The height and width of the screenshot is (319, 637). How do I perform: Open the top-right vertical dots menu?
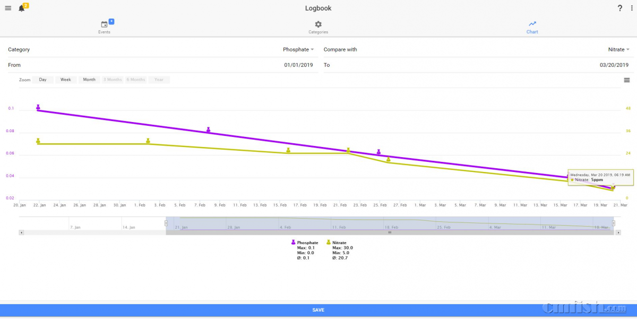pos(631,8)
